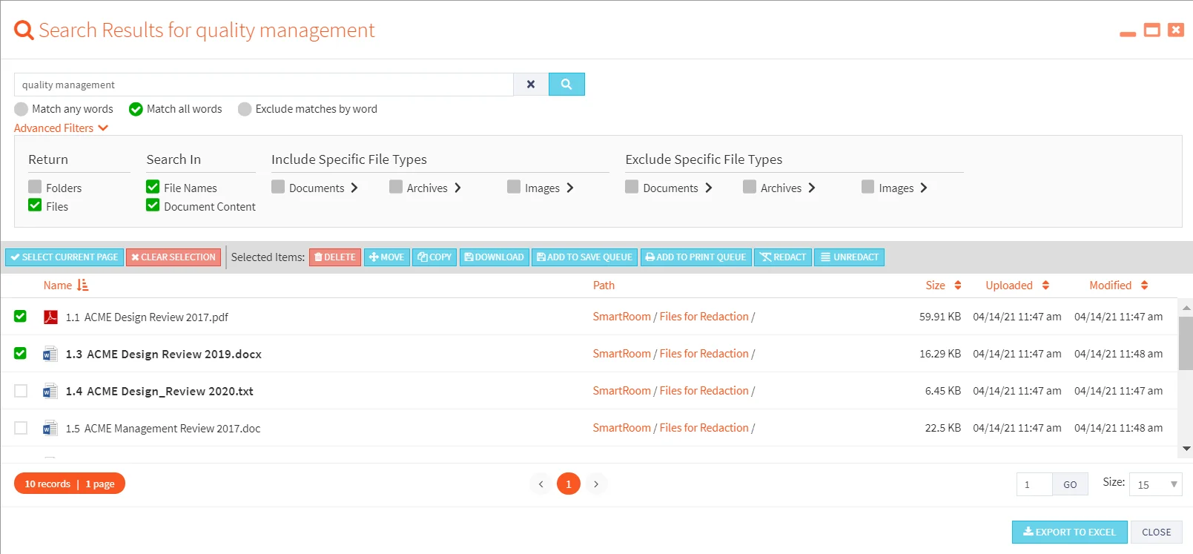Enable the Folders return checkbox
Image resolution: width=1193 pixels, height=554 pixels.
pos(35,187)
